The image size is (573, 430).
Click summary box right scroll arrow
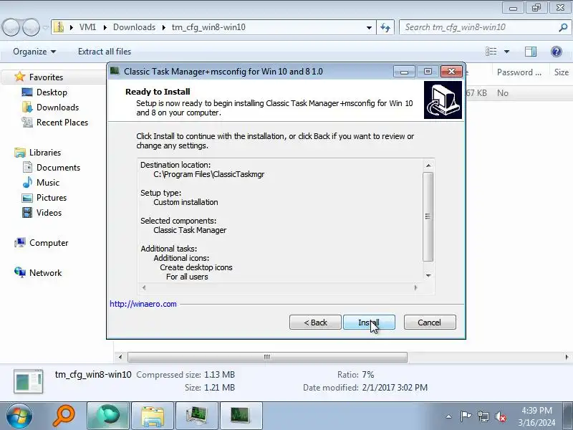(x=415, y=287)
